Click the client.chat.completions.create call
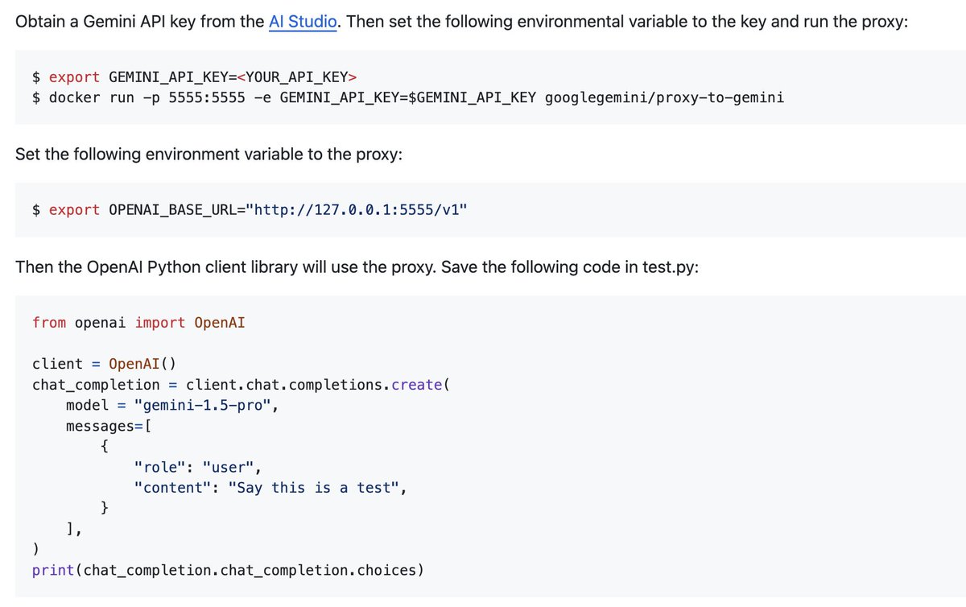Screen dimensions: 966x607 coord(317,385)
